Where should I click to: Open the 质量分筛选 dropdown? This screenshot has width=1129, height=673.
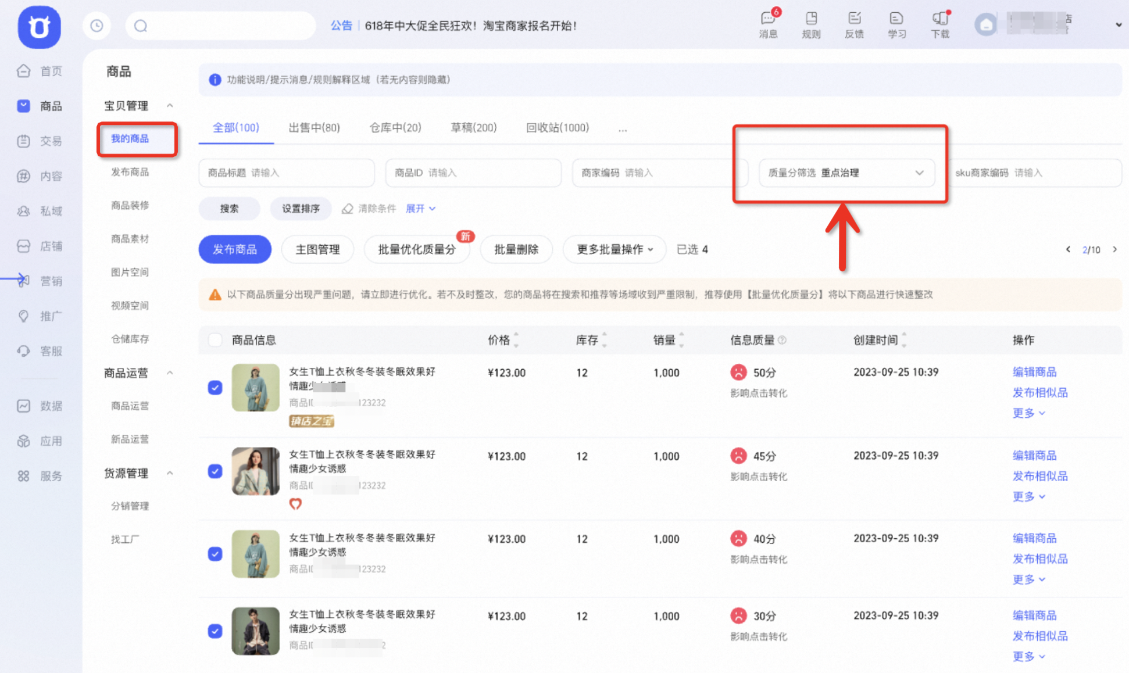pyautogui.click(x=846, y=173)
